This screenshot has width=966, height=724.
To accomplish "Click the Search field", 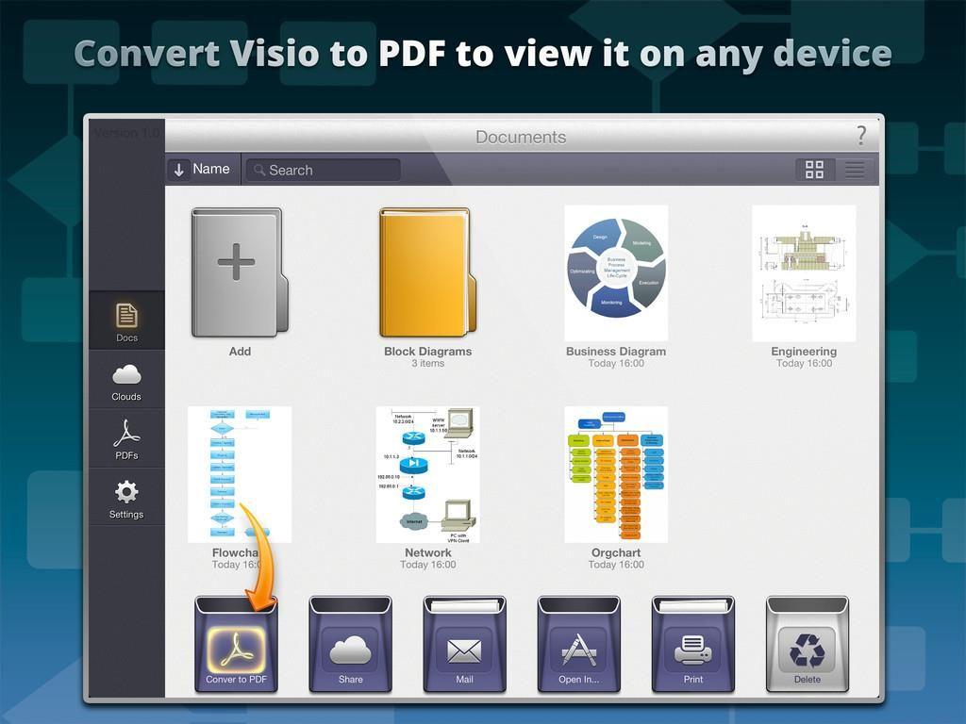I will point(324,170).
